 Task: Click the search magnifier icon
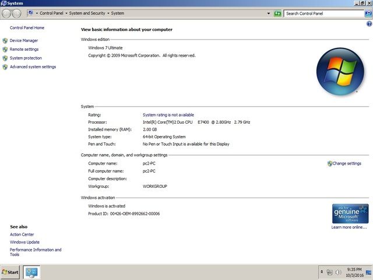(368, 13)
